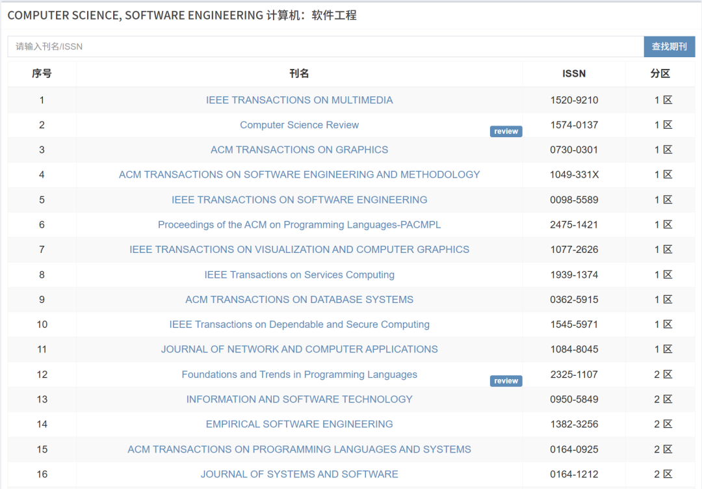Select ISSN value 1545-5971
Screen dimensions: 702x489
click(x=574, y=324)
